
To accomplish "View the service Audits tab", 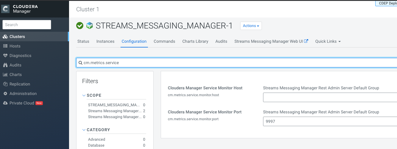I will (221, 41).
